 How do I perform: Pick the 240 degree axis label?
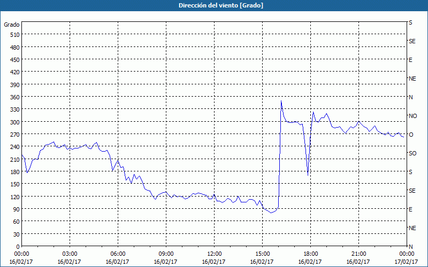[x=15, y=147]
